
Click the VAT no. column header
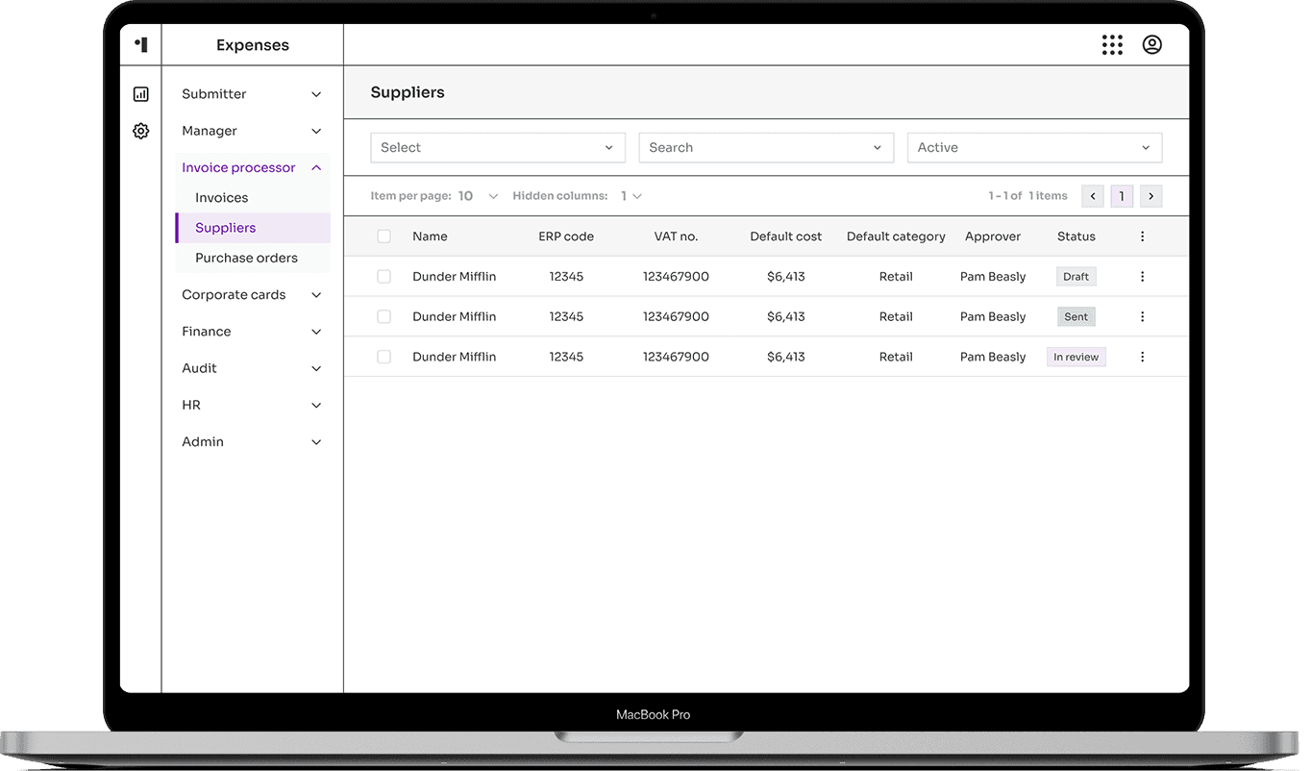676,236
